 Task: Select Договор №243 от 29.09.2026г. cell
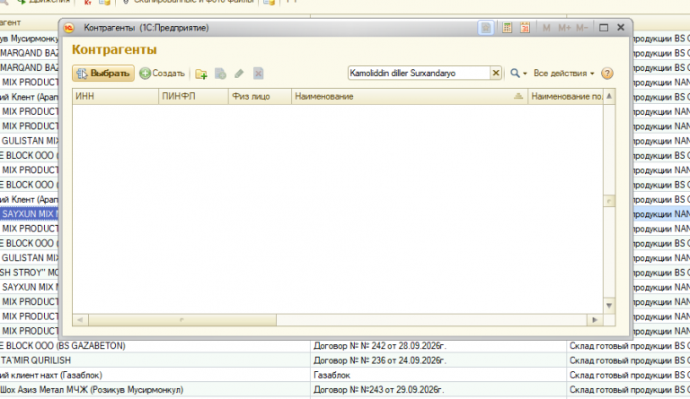click(438, 390)
